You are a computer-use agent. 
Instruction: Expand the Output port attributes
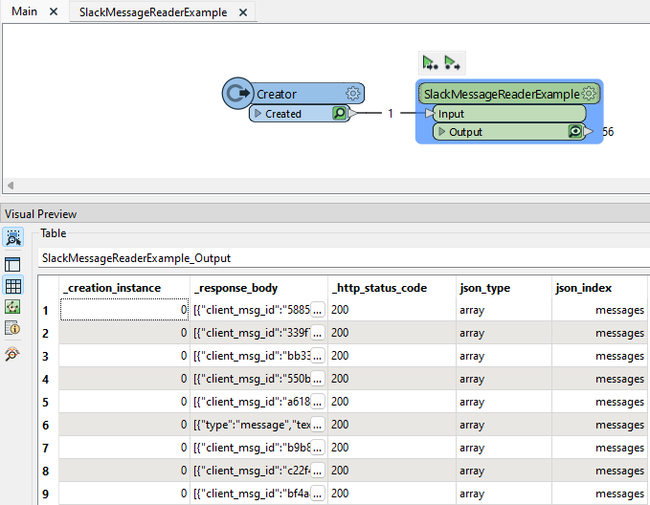[441, 132]
